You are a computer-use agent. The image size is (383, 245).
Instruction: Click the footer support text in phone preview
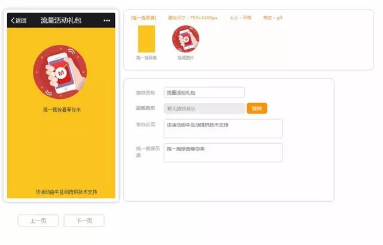coord(66,192)
